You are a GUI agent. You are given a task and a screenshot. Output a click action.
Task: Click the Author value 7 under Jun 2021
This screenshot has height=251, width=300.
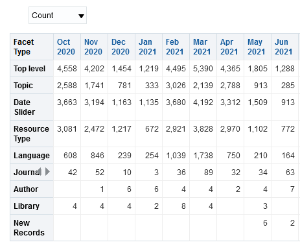point(292,189)
